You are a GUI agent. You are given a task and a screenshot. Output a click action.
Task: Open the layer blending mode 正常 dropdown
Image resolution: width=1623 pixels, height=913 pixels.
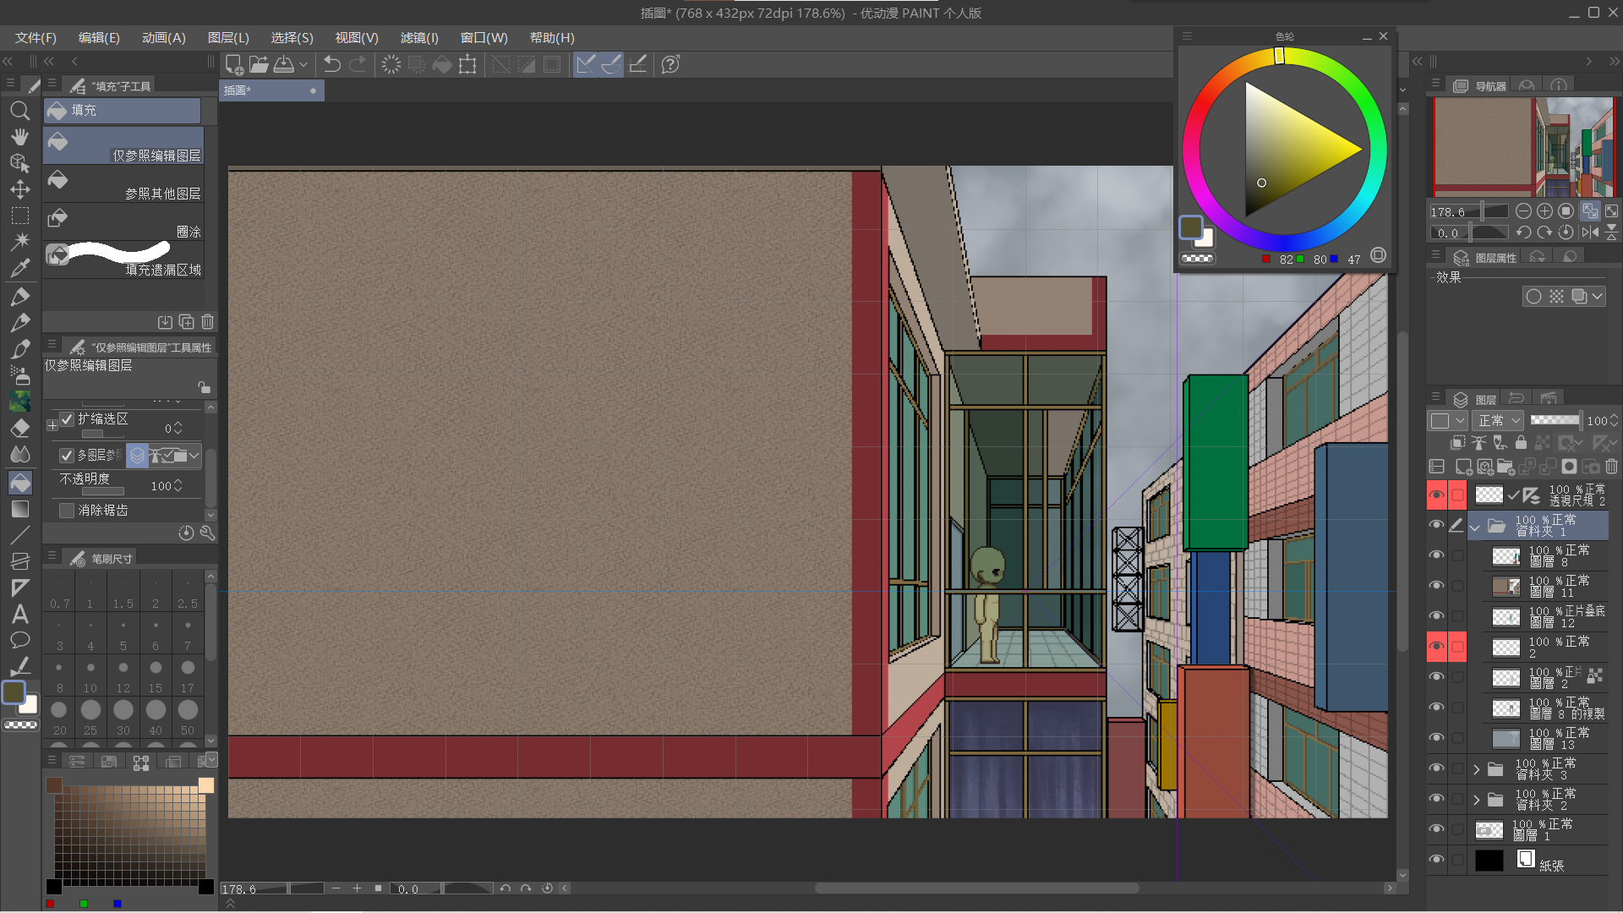tap(1500, 420)
